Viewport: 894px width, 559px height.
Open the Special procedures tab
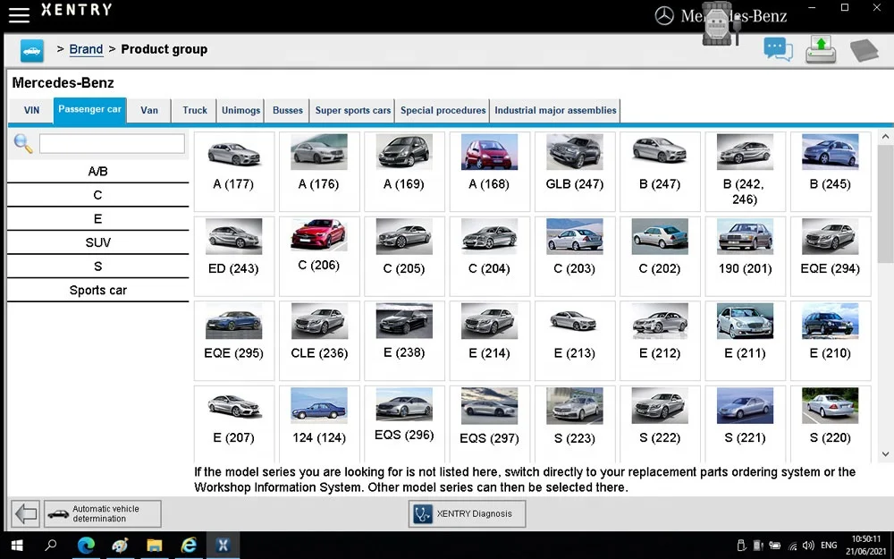coord(443,111)
